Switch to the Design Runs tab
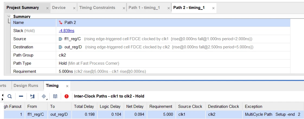This screenshot has width=304, height=119. [26, 86]
